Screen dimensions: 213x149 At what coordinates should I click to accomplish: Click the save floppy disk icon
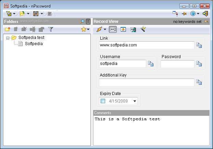[36, 14]
